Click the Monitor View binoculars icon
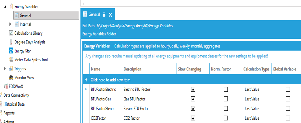This screenshot has width=301, height=123. (x=11, y=78)
